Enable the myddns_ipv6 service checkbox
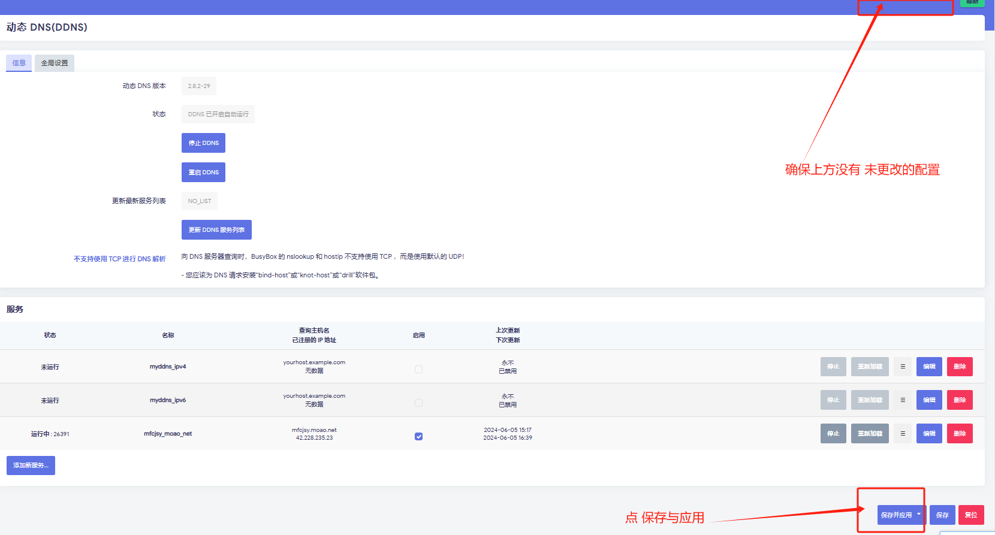Screen dimensions: 995x535 tap(418, 403)
